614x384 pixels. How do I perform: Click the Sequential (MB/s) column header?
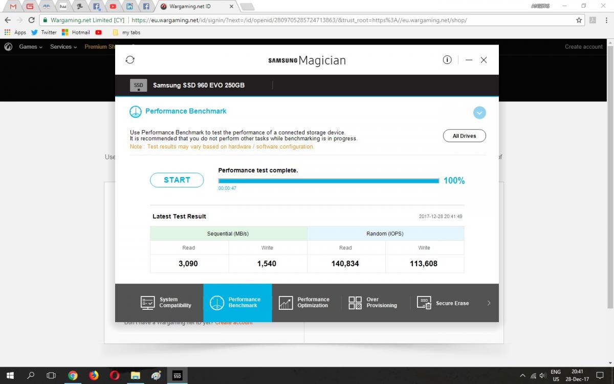coord(228,233)
